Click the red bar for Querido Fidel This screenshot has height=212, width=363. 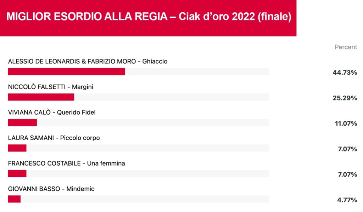click(x=22, y=122)
